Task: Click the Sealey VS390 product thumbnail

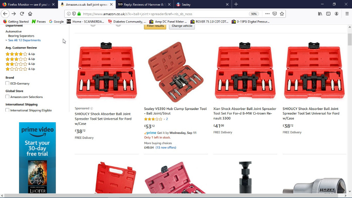Action: tap(175, 72)
